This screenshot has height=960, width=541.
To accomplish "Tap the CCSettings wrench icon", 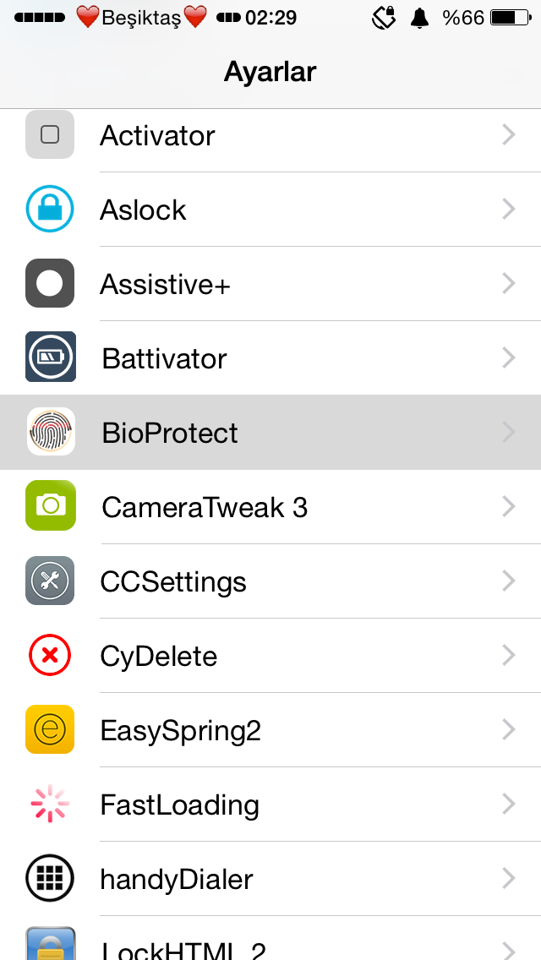I will 50,581.
